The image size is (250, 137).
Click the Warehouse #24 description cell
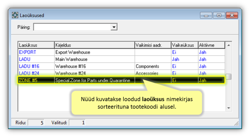tap(95, 73)
